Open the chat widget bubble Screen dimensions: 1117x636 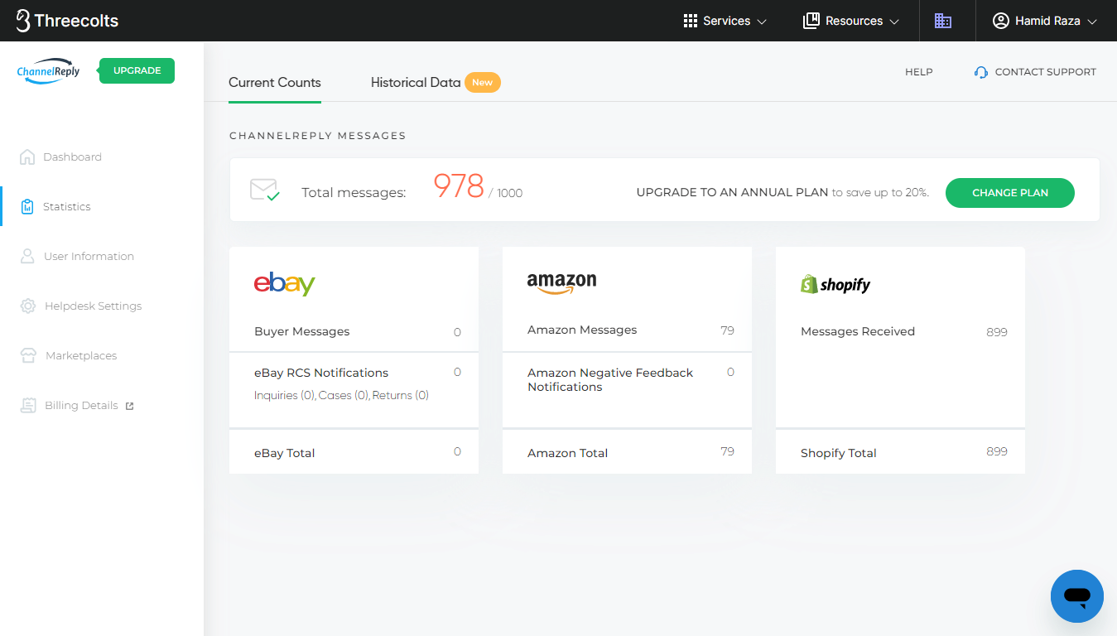click(x=1077, y=596)
